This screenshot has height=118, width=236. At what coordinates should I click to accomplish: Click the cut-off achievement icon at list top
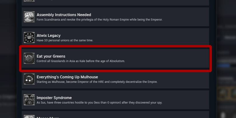click(x=29, y=1)
